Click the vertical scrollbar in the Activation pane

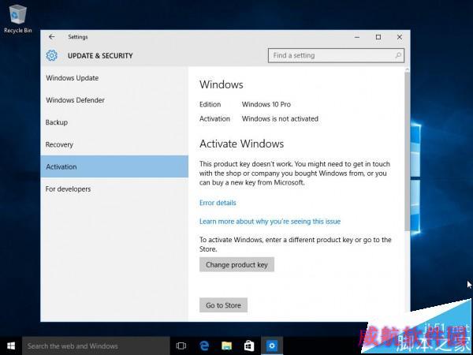(x=407, y=151)
